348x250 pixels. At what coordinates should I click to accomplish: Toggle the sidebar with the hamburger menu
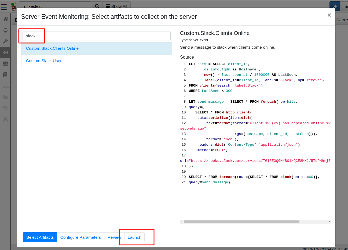[x=4, y=7]
